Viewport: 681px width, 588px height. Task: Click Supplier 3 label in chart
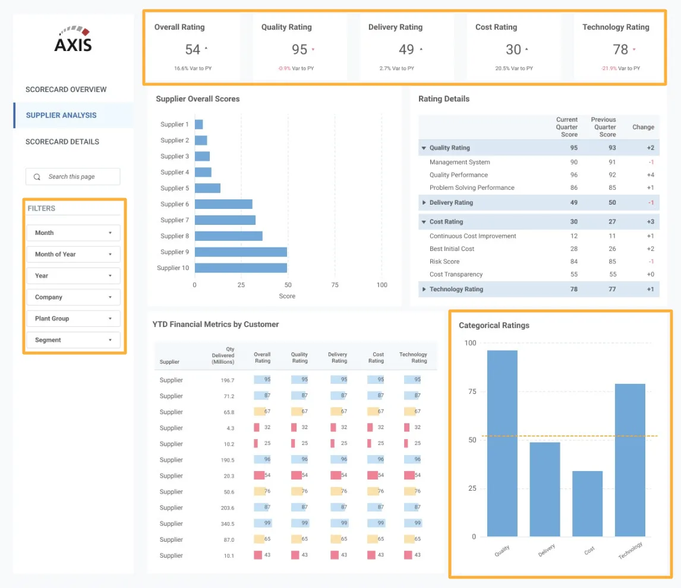tap(175, 156)
